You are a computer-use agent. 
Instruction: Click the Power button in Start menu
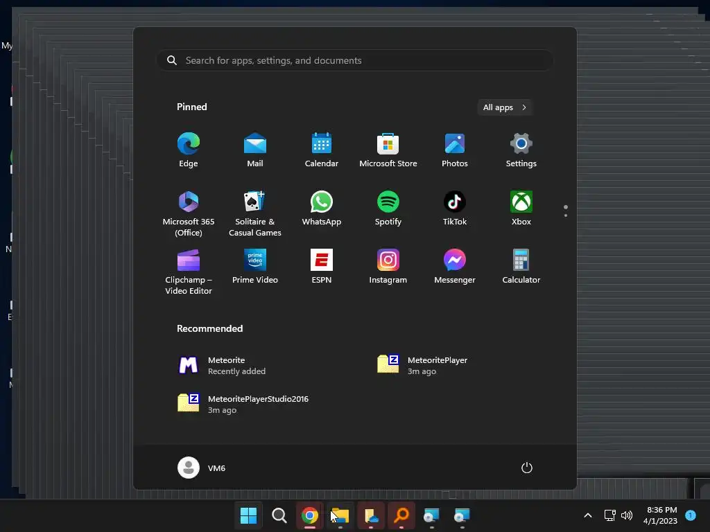(x=527, y=468)
